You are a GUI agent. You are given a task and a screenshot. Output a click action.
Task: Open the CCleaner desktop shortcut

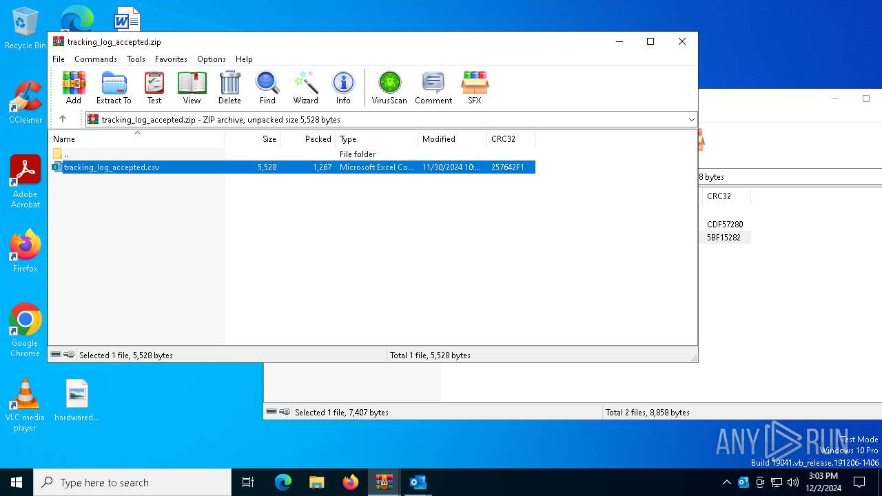[25, 102]
